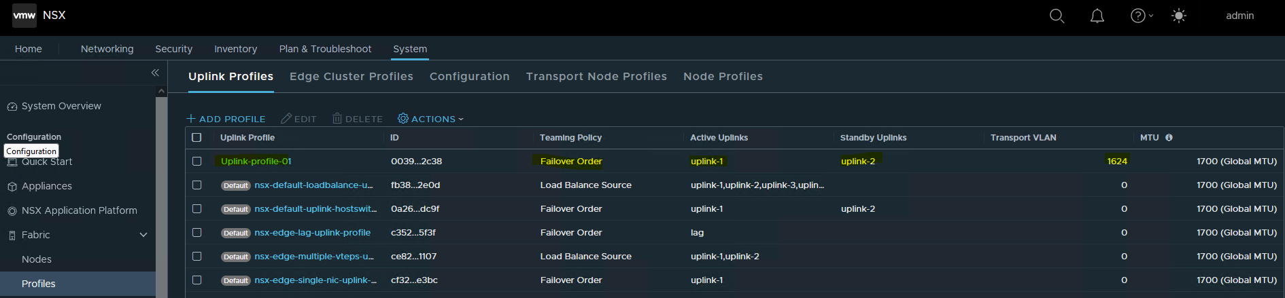Screen dimensions: 1285x298
Task: Switch to Edge Cluster Profiles tab
Action: coord(352,76)
